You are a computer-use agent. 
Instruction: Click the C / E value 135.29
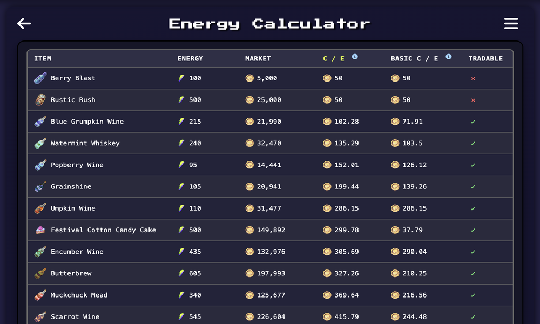click(x=347, y=143)
